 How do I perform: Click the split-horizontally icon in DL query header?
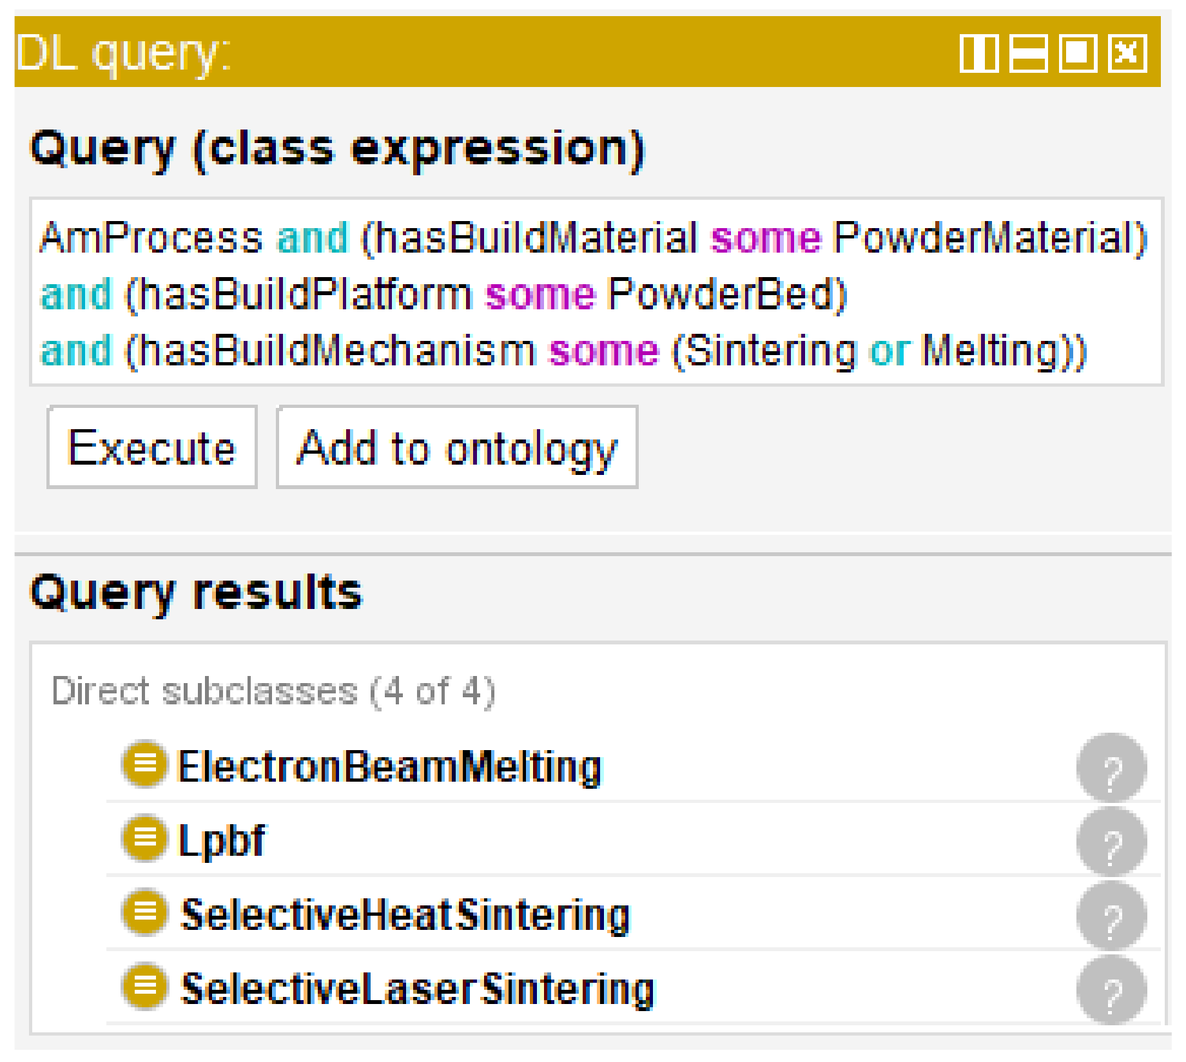pos(1028,53)
